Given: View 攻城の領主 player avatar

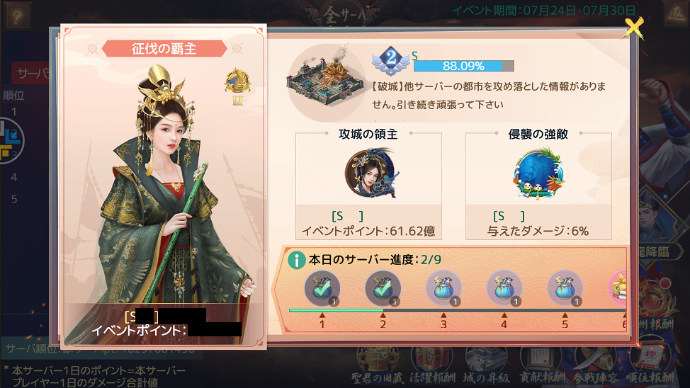Looking at the screenshot, I should (x=370, y=173).
